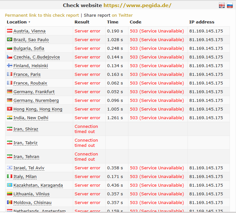Open the Italy, Milan location
This screenshot has height=213, width=236.
pyautogui.click(x=25, y=177)
